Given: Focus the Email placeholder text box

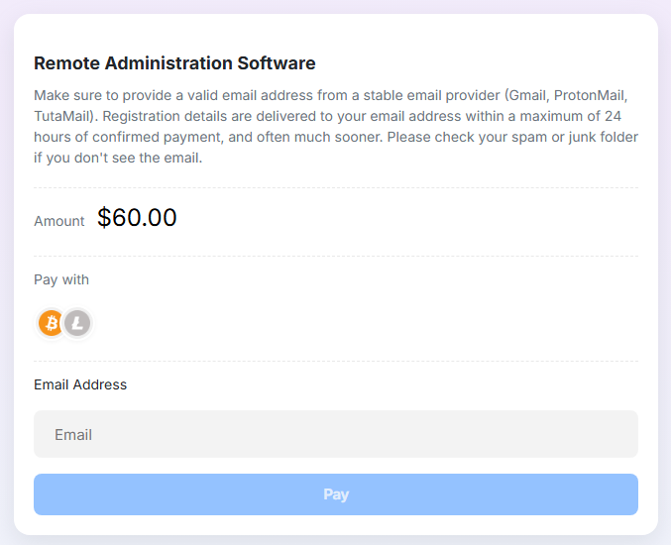Looking at the screenshot, I should tap(336, 434).
